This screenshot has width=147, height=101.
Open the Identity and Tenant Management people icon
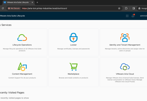pos(125,37)
